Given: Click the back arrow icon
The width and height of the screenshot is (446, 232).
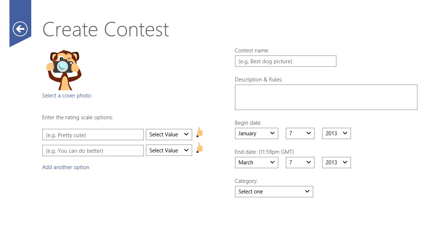Looking at the screenshot, I should point(20,29).
